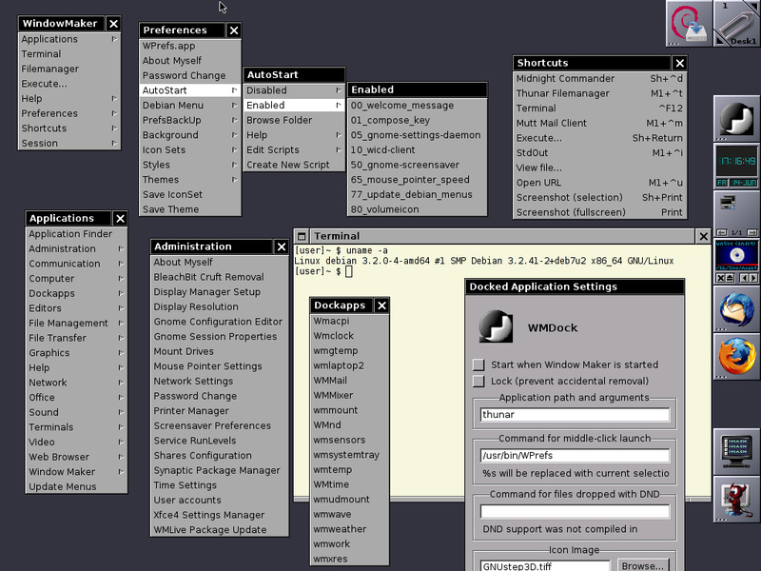761x571 pixels.
Task: Open Application Finder in Applications menu
Action: (x=76, y=234)
